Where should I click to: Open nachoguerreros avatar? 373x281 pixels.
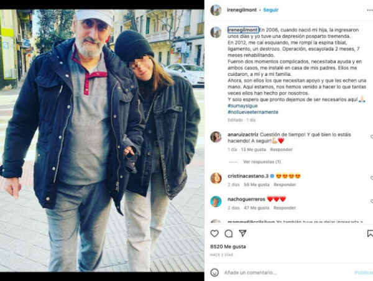tap(216, 201)
